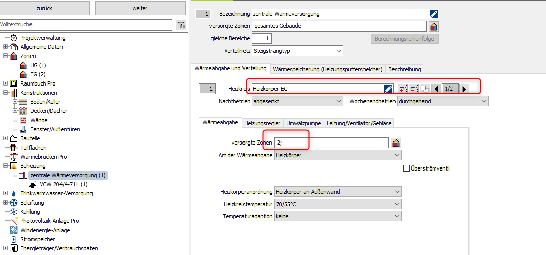Switch to Wärmespeicherung (Heizungspufferspeicher) tab
Screen dimensions: 546x255
328,69
